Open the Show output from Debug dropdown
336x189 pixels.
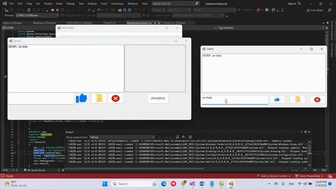(x=122, y=137)
